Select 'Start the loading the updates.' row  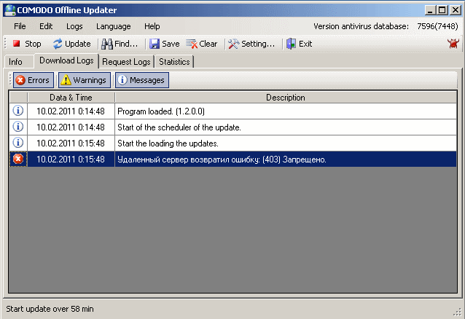232,143
